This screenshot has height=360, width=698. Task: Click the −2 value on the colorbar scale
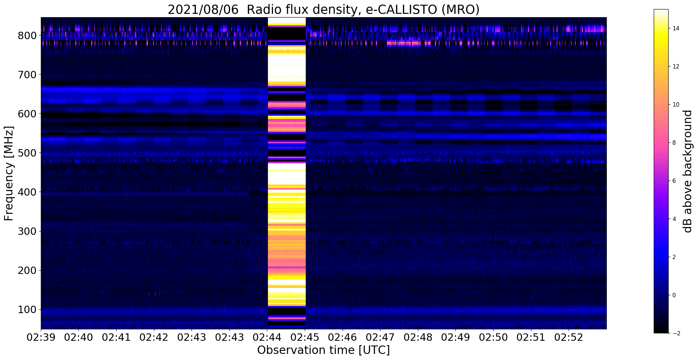point(676,333)
